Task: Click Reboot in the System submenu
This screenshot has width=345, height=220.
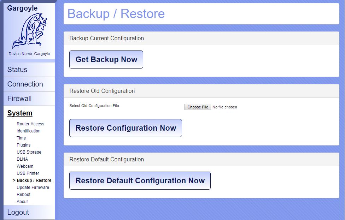Action: click(x=24, y=195)
